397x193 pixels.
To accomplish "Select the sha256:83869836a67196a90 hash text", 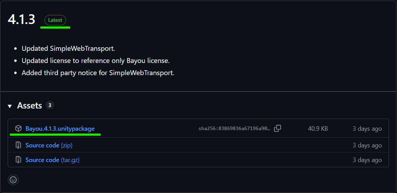I will coord(234,129).
